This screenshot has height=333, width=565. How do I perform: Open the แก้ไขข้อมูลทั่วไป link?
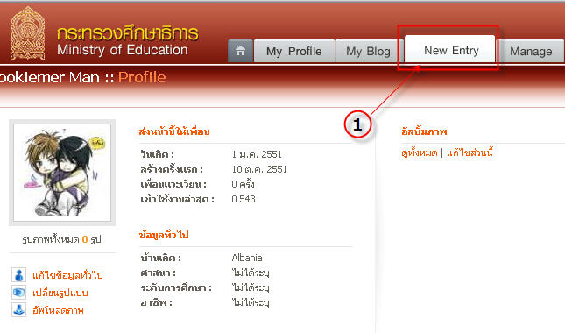point(67,275)
